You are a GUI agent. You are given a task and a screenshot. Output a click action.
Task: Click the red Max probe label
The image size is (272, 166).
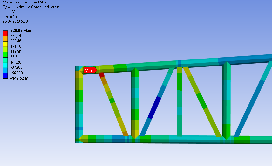[90, 70]
